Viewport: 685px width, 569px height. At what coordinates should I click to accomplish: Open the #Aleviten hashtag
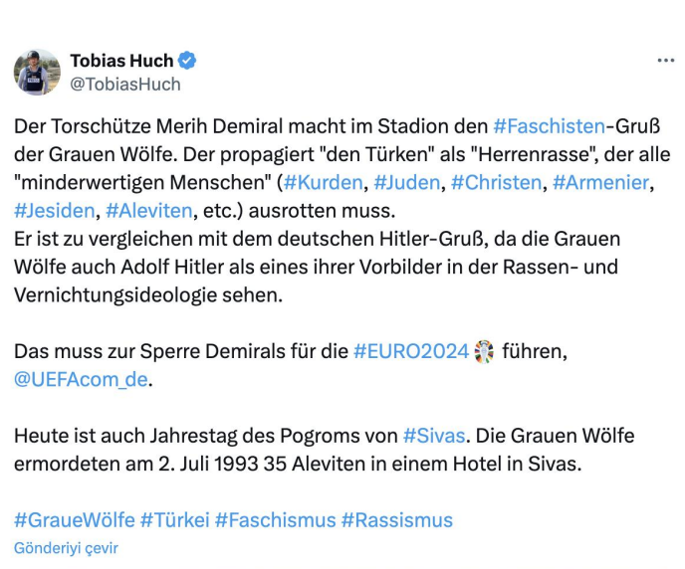(147, 211)
